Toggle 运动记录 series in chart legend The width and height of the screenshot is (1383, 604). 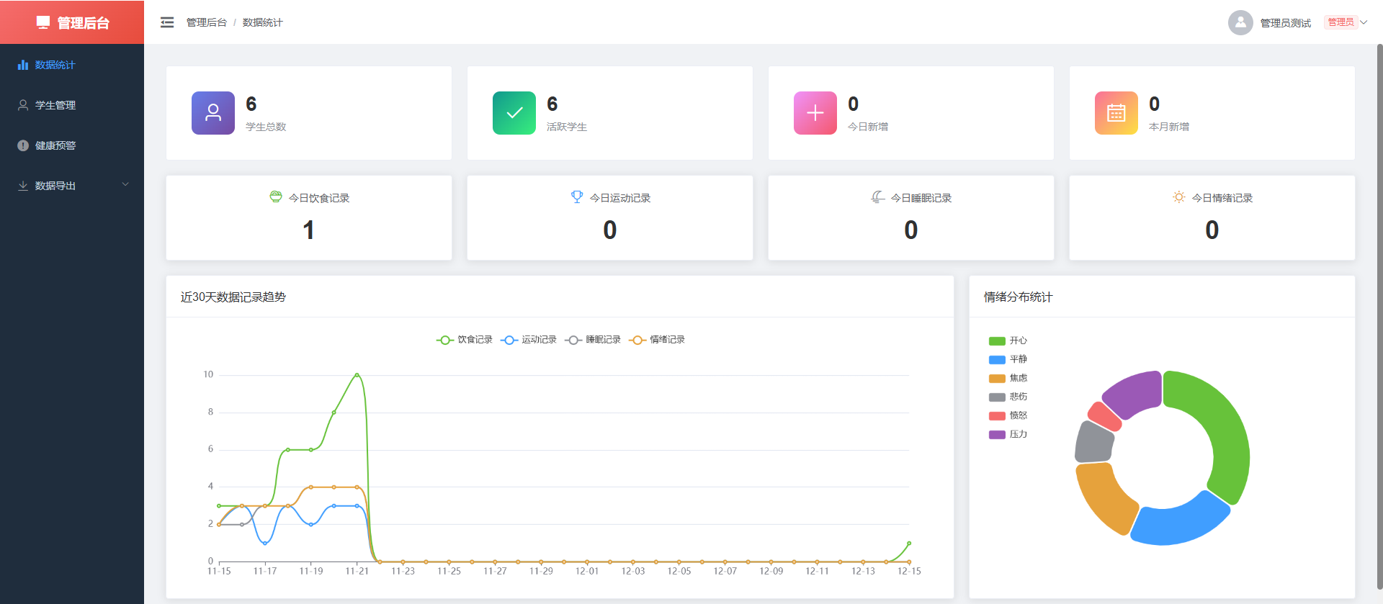click(529, 340)
